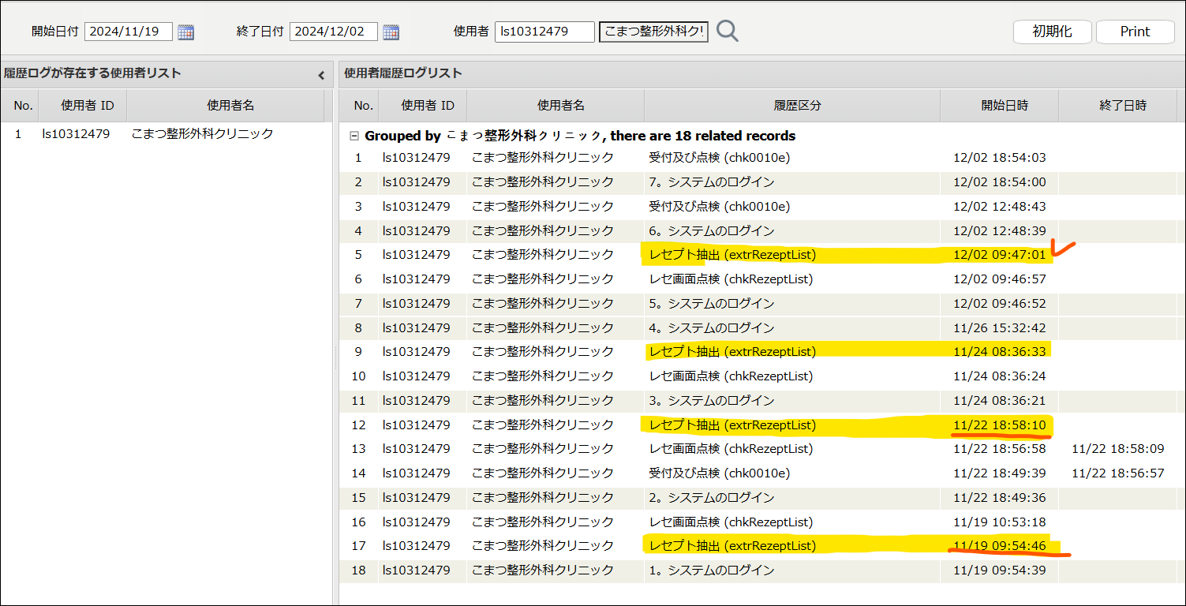Sort by 履歴区分 column header
Screen dimensions: 1186x606
pyautogui.click(x=791, y=106)
